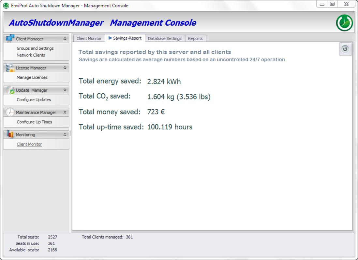Open Configure Up Times
358x260 pixels.
pos(34,122)
